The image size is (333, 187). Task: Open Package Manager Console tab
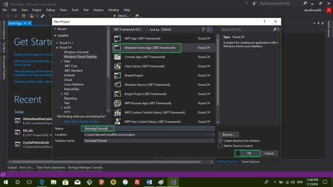[85, 168]
